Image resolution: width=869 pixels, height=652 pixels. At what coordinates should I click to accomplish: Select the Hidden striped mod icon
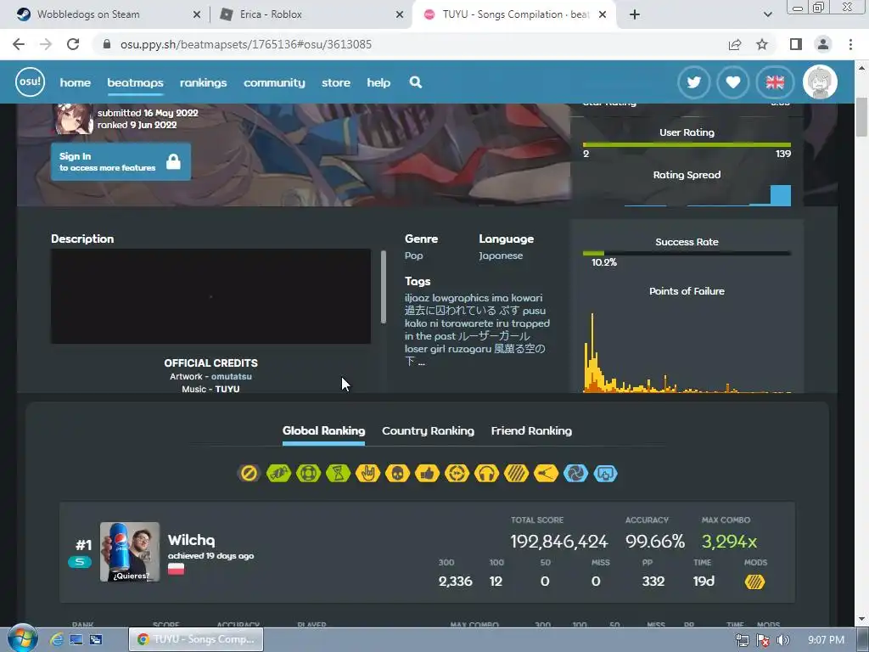516,474
